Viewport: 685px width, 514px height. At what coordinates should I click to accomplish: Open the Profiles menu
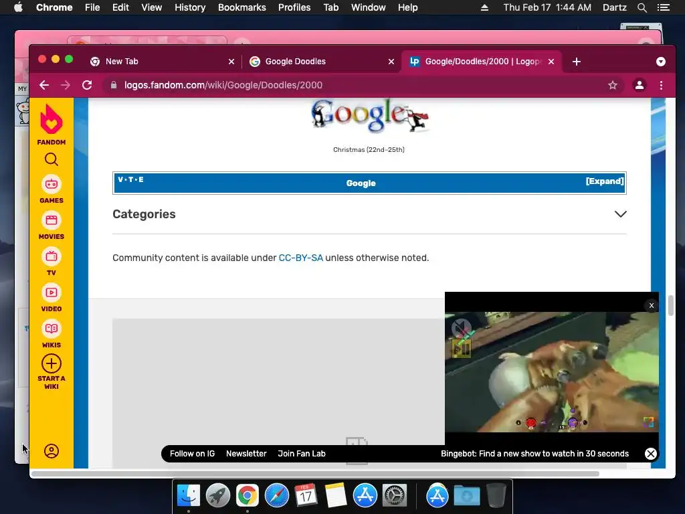294,7
